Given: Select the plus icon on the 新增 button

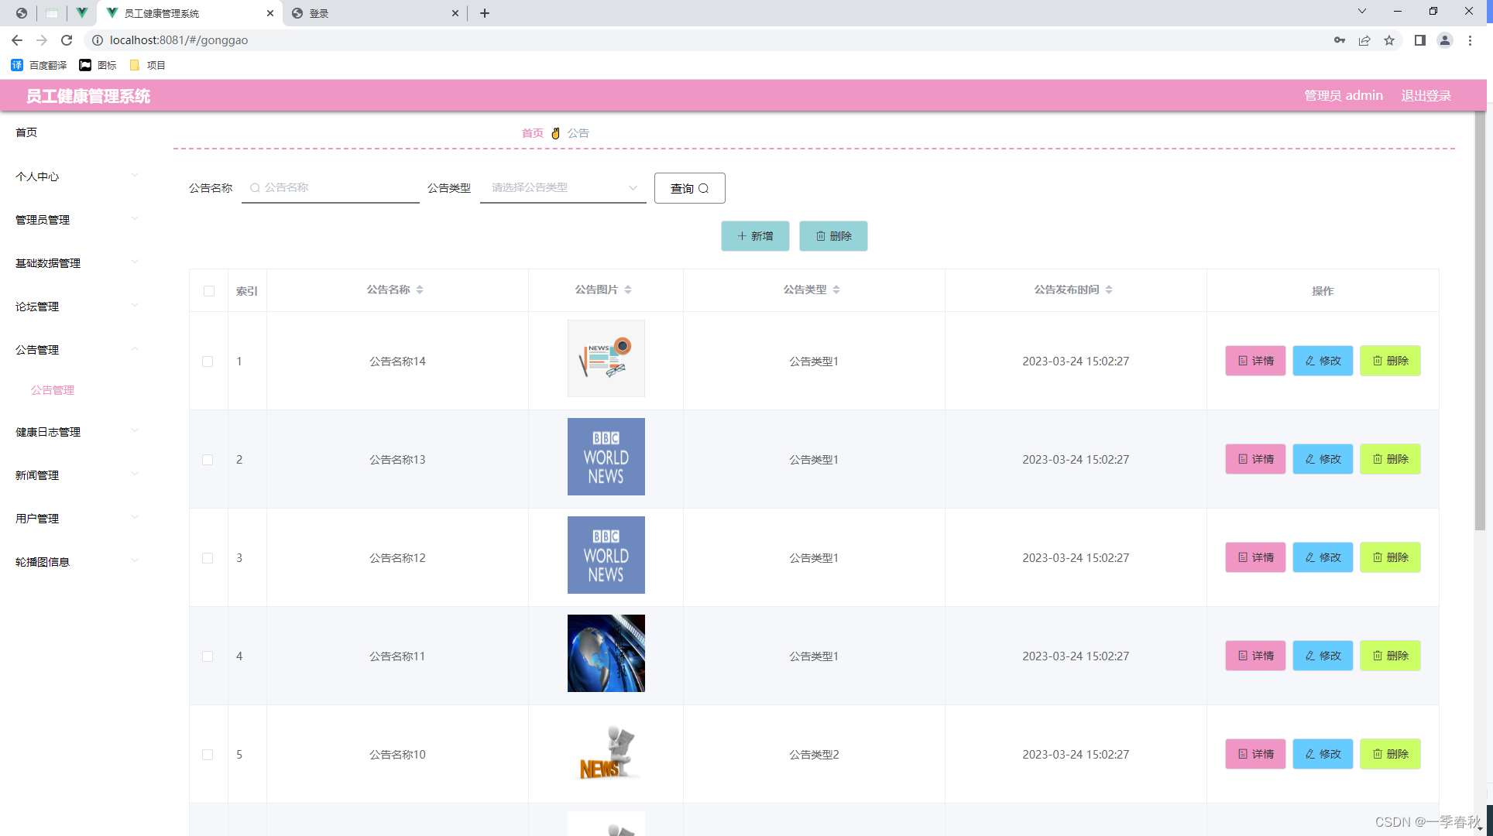Looking at the screenshot, I should coord(742,236).
